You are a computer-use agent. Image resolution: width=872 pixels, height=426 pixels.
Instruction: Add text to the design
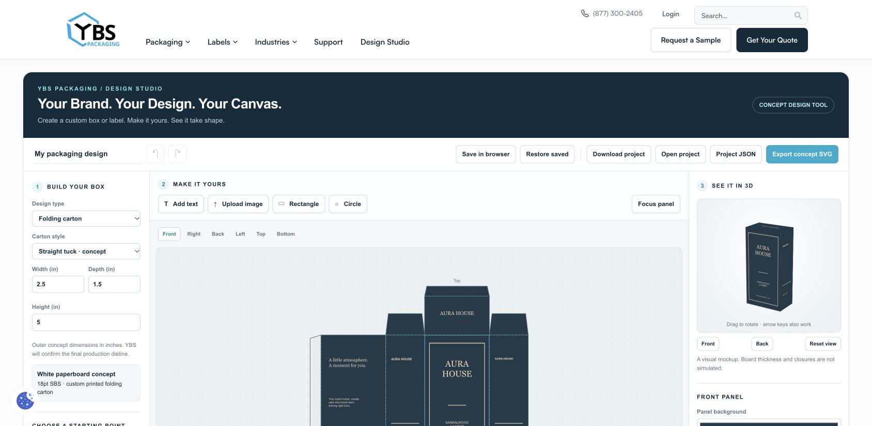(x=181, y=204)
